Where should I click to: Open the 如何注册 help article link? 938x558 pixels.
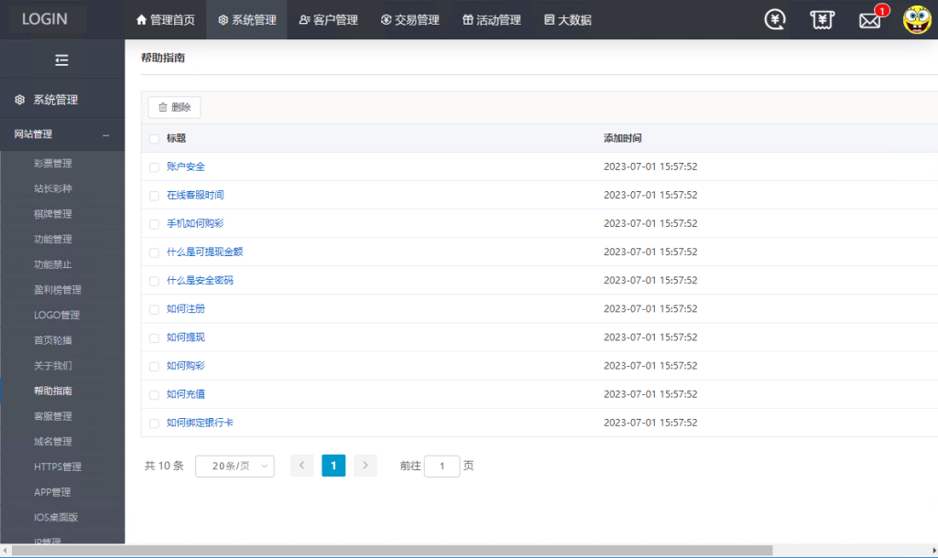[x=189, y=308]
